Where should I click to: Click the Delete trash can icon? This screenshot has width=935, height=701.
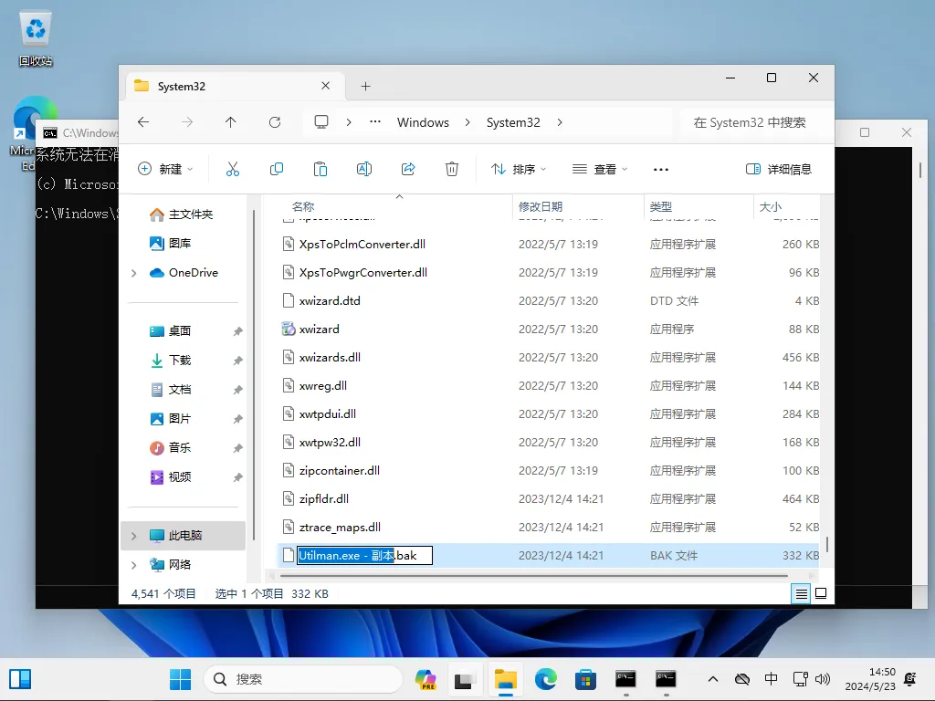coord(452,169)
